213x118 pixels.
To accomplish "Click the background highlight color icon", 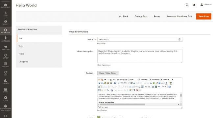I will click(171, 83).
